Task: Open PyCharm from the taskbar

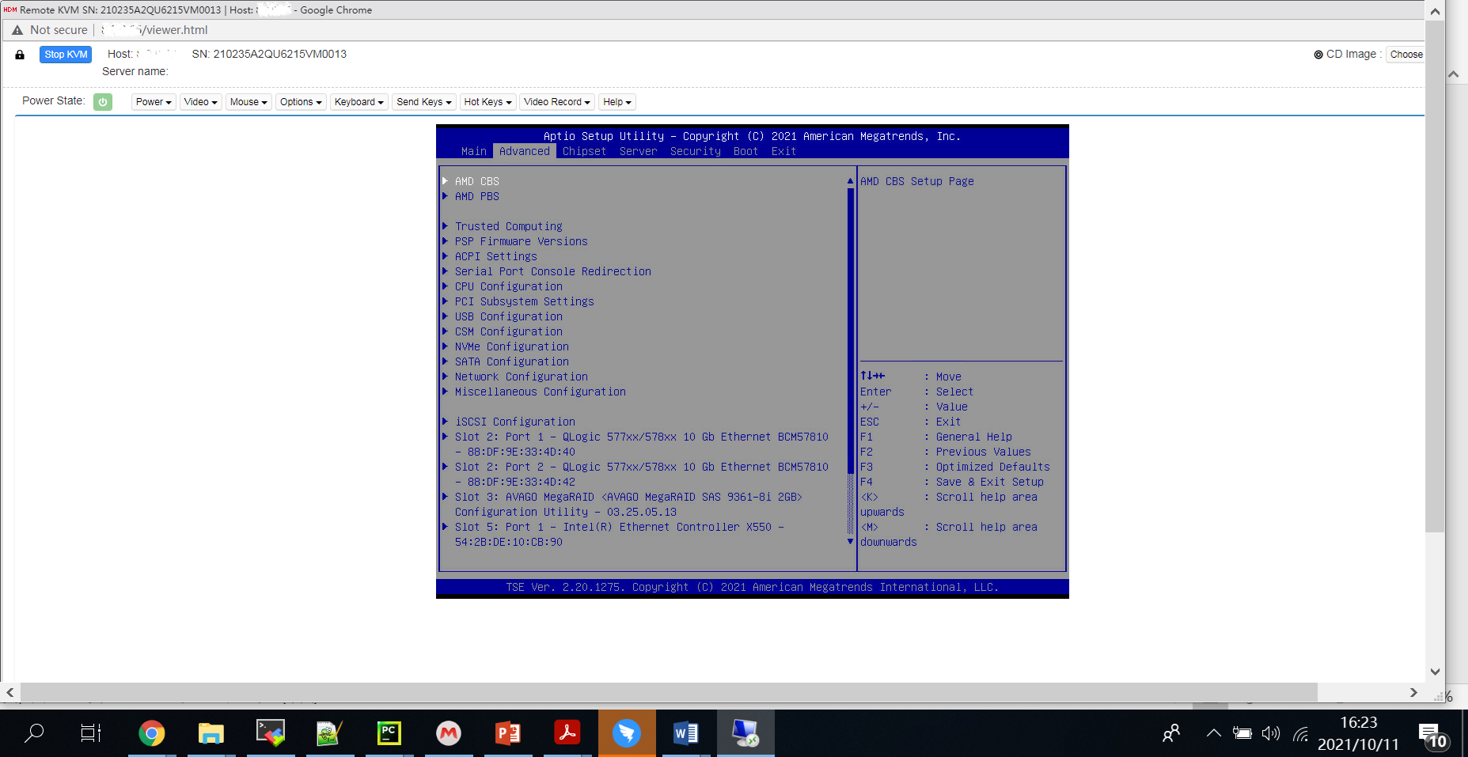Action: coord(389,733)
